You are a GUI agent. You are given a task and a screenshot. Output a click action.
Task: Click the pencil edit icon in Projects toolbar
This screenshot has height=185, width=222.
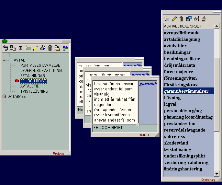point(35,48)
